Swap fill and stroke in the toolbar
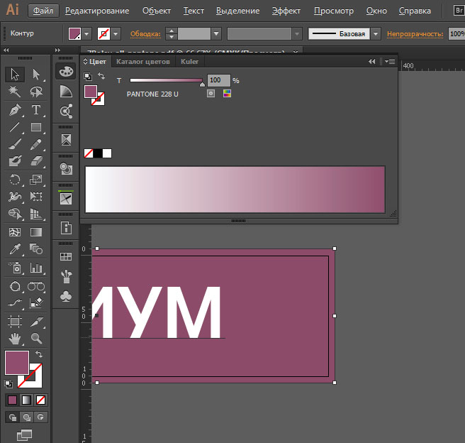The width and height of the screenshot is (465, 443). pos(40,354)
